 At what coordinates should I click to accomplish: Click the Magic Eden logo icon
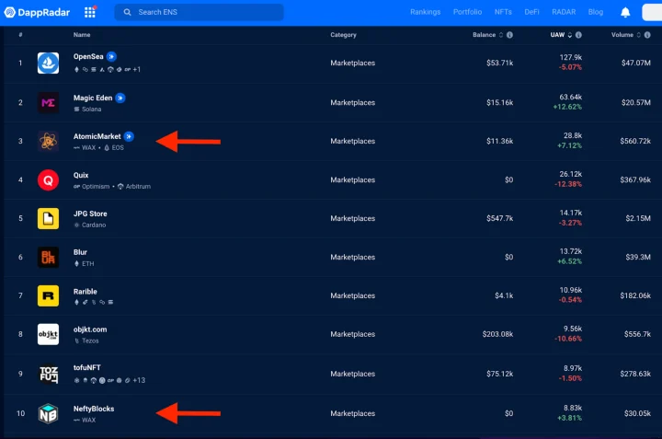tap(48, 103)
